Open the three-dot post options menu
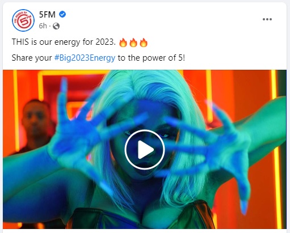 click(x=267, y=19)
